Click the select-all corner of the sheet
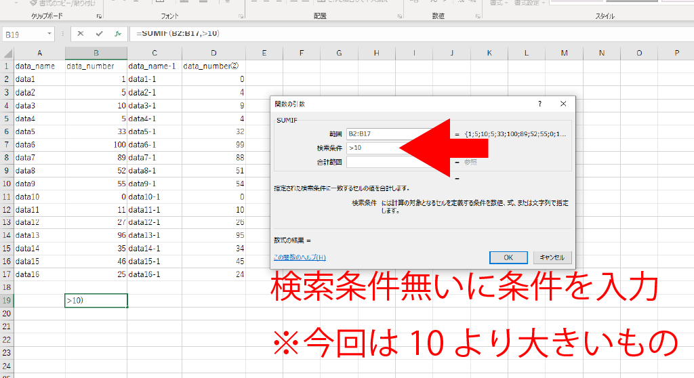 pyautogui.click(x=7, y=53)
